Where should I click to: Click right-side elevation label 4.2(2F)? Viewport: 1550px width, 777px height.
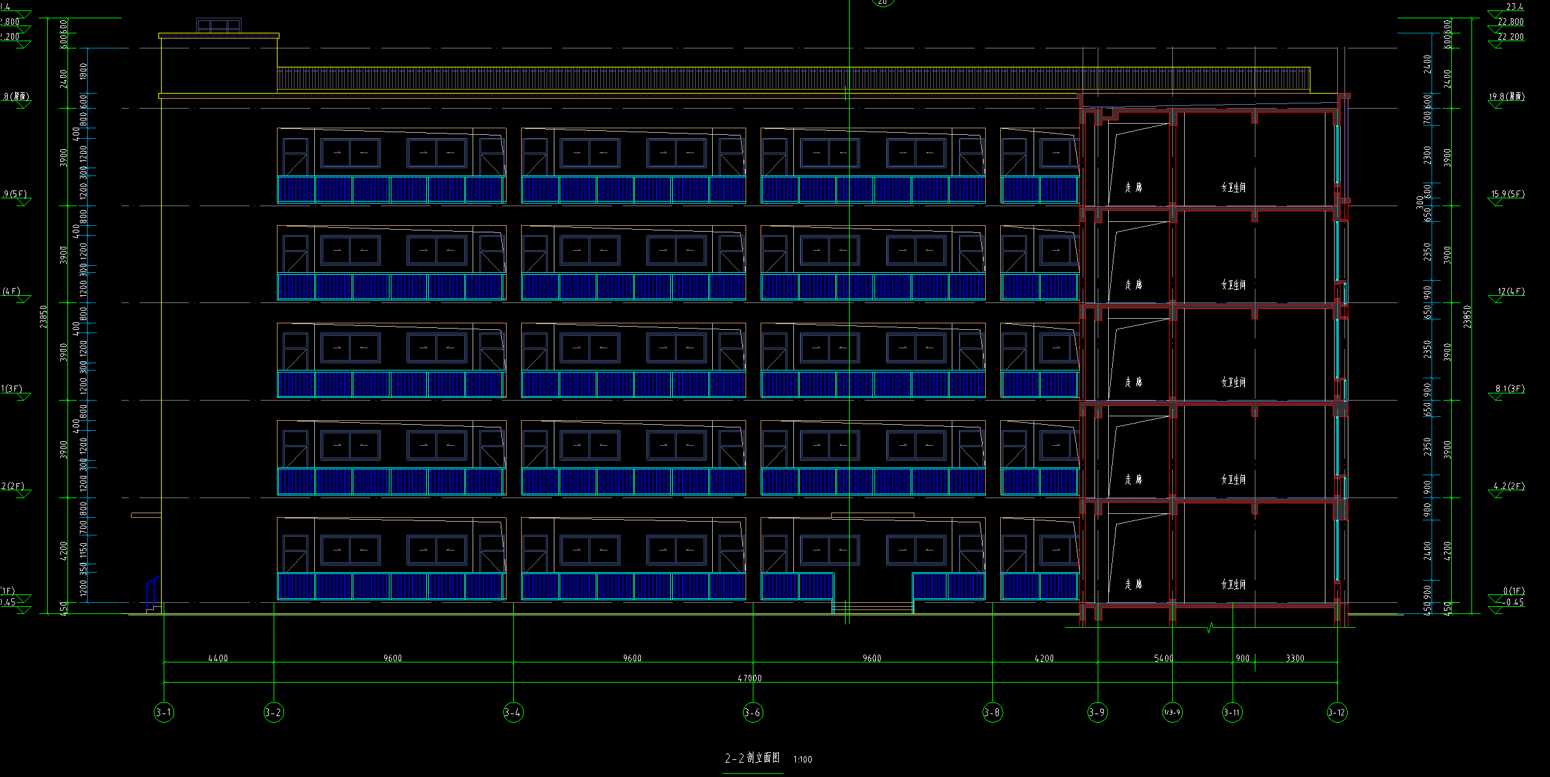[1509, 486]
